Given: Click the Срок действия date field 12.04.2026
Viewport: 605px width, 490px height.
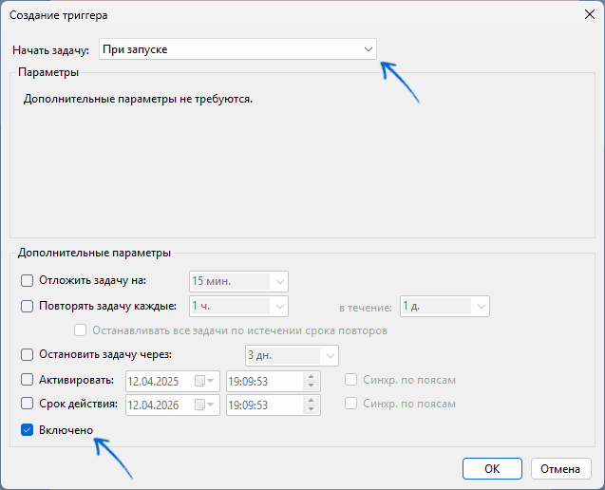Looking at the screenshot, I should click(157, 405).
